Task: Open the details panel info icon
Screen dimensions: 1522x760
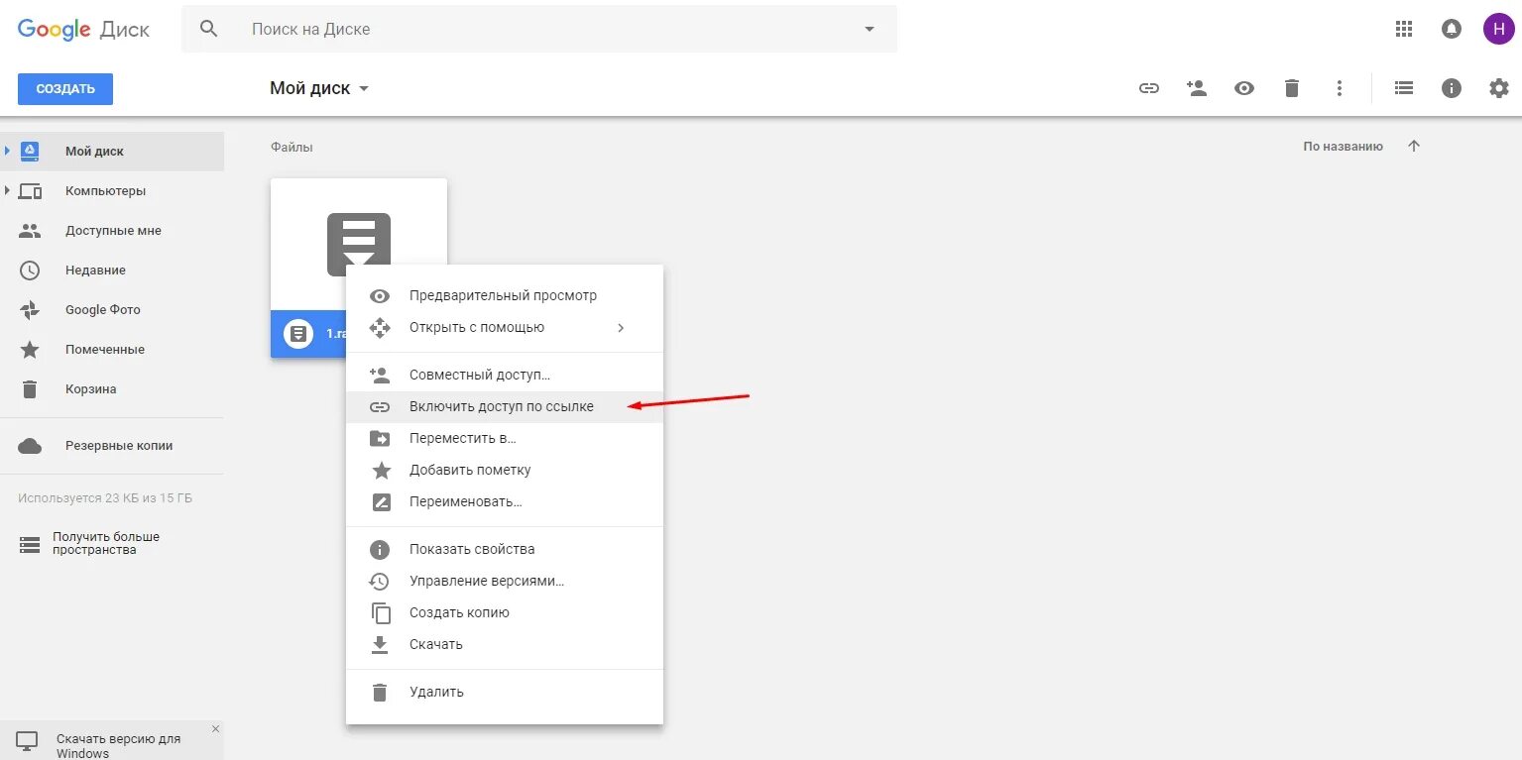Action: [x=1451, y=88]
